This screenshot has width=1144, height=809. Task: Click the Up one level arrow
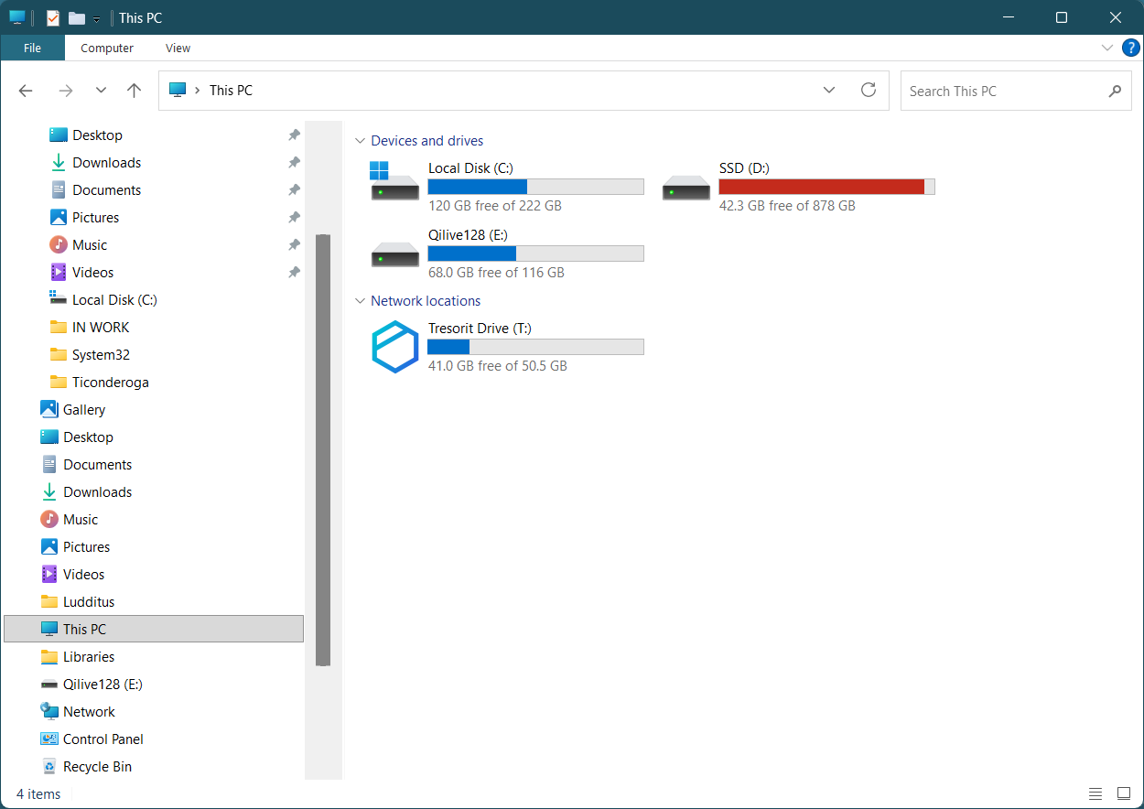pyautogui.click(x=135, y=91)
